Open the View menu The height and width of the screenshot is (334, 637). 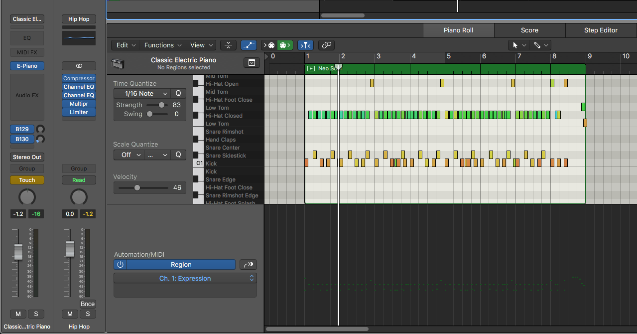(x=201, y=45)
